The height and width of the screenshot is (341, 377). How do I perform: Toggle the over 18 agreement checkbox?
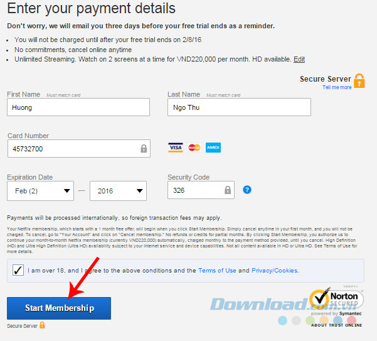(x=18, y=270)
